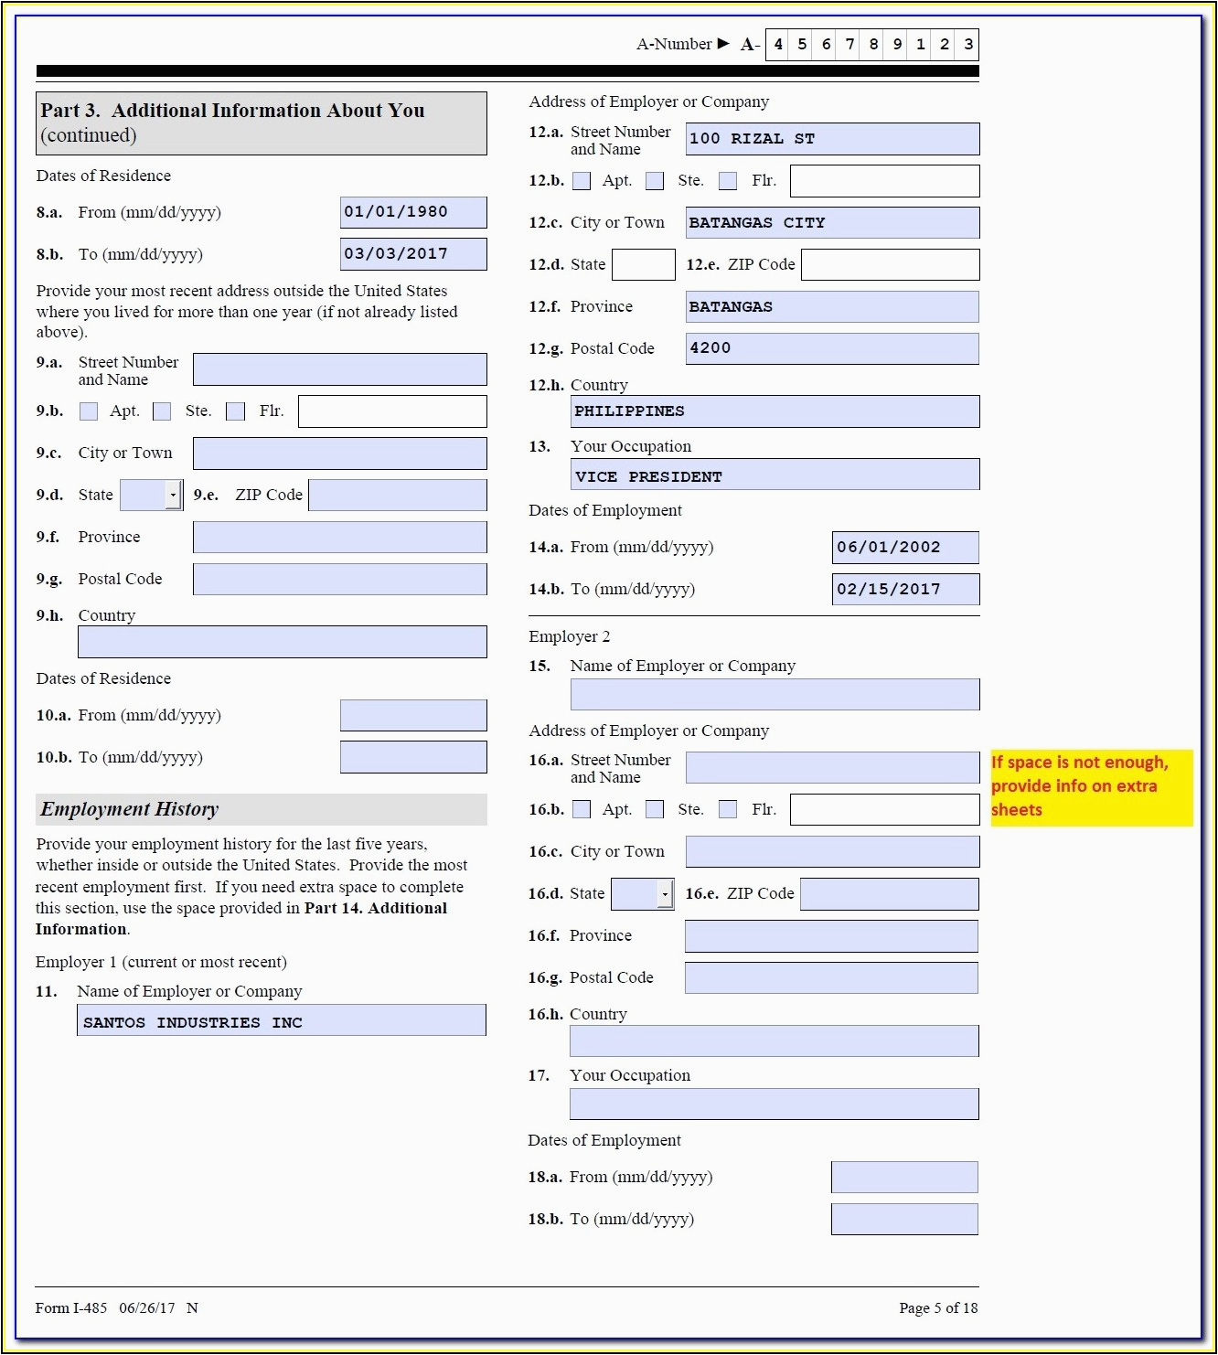This screenshot has height=1355, width=1218.
Task: Click the yellow extra sheets note
Action: (x=1091, y=787)
